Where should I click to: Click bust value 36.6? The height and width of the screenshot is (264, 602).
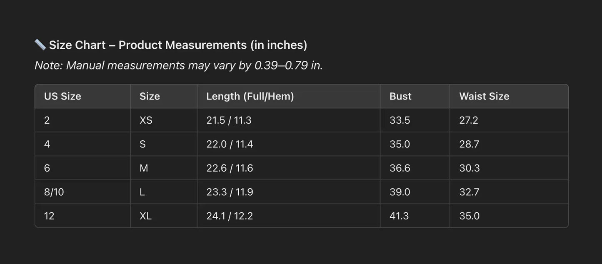(x=400, y=168)
